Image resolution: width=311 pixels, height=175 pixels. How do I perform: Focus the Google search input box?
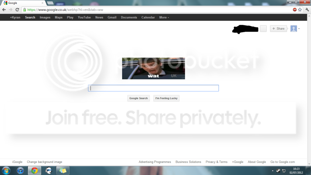coord(153,88)
